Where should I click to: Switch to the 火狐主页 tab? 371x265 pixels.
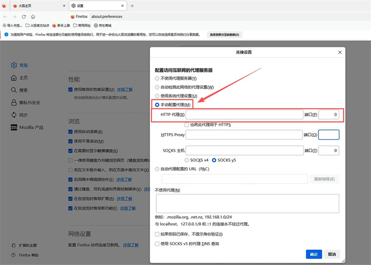coord(39,6)
